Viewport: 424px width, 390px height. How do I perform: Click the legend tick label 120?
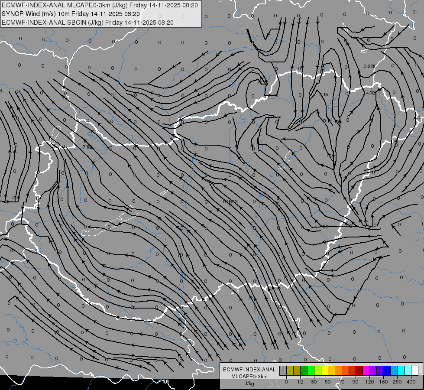[x=369, y=382]
